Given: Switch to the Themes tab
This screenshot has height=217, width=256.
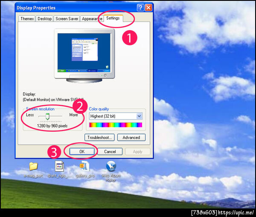Looking at the screenshot, I should pos(27,19).
